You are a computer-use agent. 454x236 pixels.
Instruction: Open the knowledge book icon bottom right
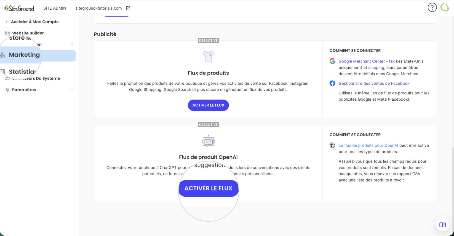click(x=442, y=224)
